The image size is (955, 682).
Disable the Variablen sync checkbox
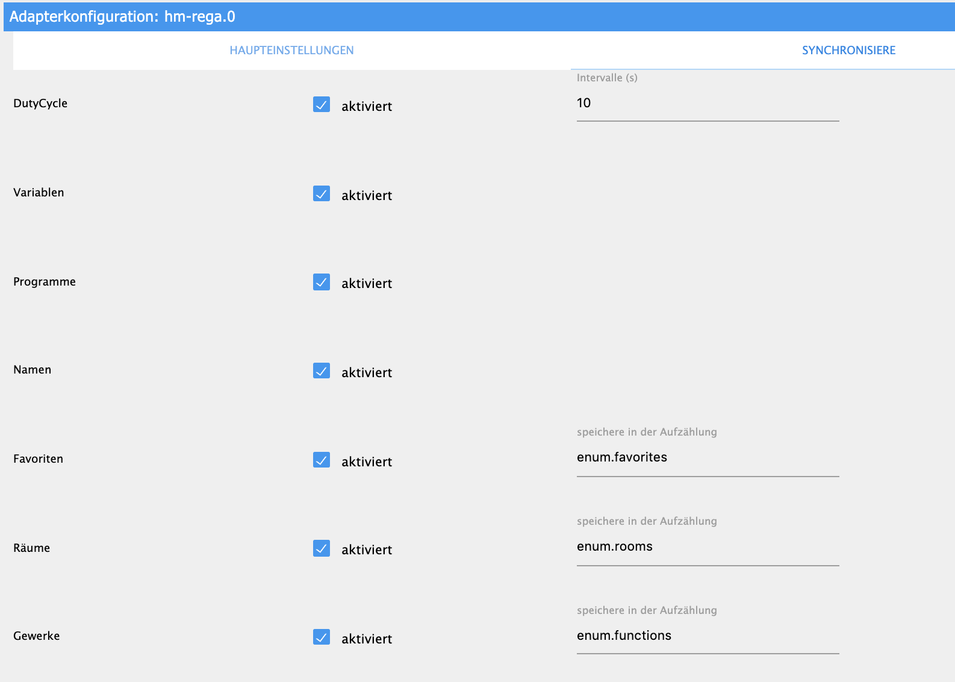(x=322, y=194)
